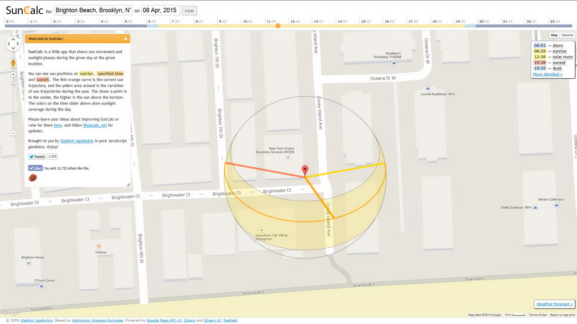Click the welcome panel resize handle
577x324 pixels.
(128, 185)
